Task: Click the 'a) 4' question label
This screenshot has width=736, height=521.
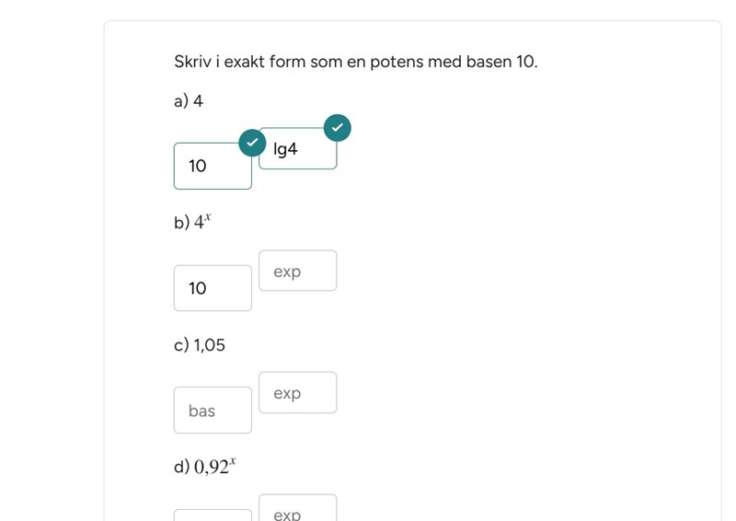Action: (x=189, y=101)
